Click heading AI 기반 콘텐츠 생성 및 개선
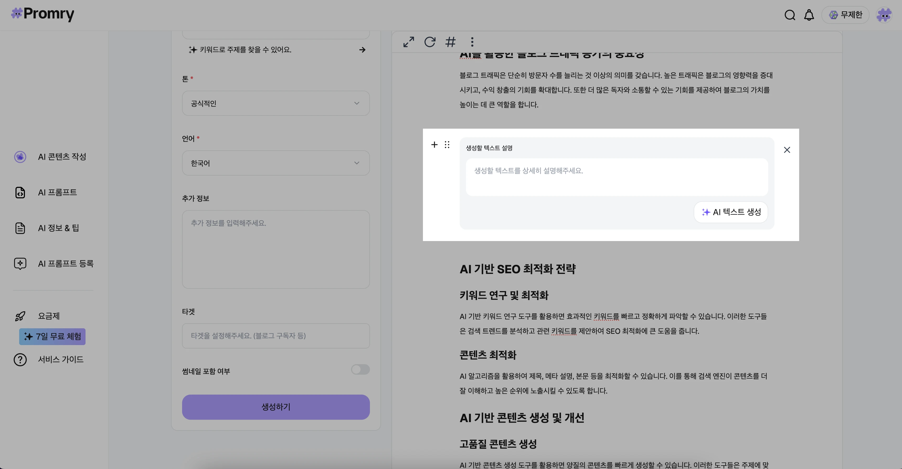 click(522, 418)
